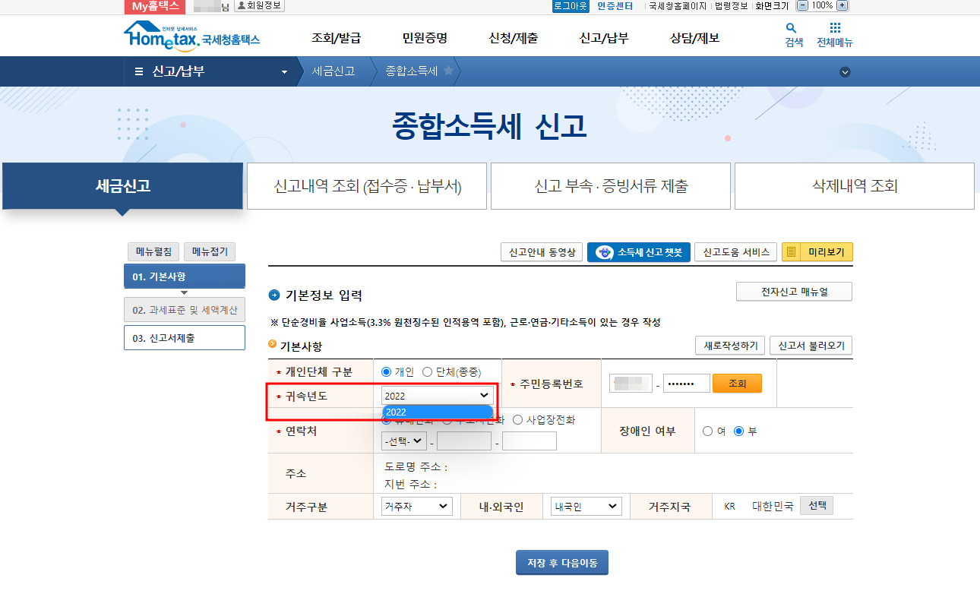
Task: Click the 화면크기 minus icon
Action: click(801, 6)
